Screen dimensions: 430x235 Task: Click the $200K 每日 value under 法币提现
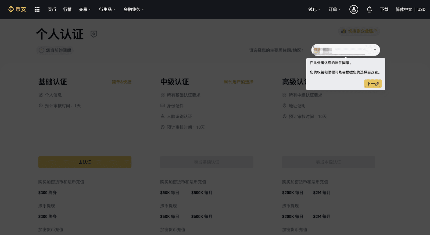click(x=293, y=216)
